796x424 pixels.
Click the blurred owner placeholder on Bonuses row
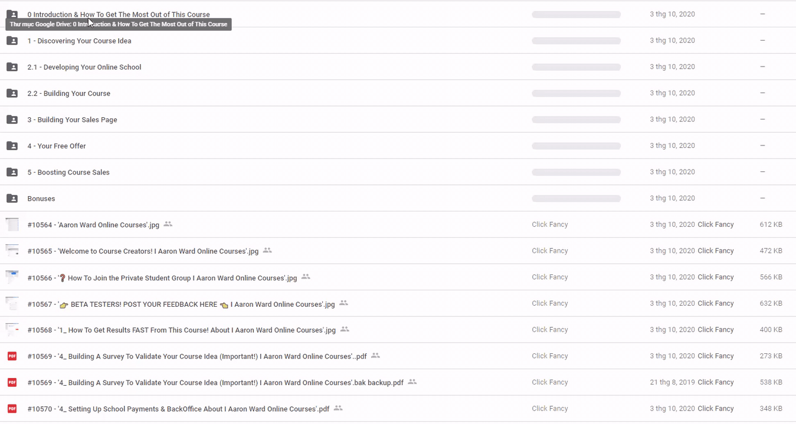pos(576,198)
